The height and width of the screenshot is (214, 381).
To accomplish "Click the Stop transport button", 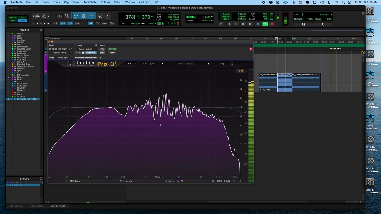I will pos(258,24).
